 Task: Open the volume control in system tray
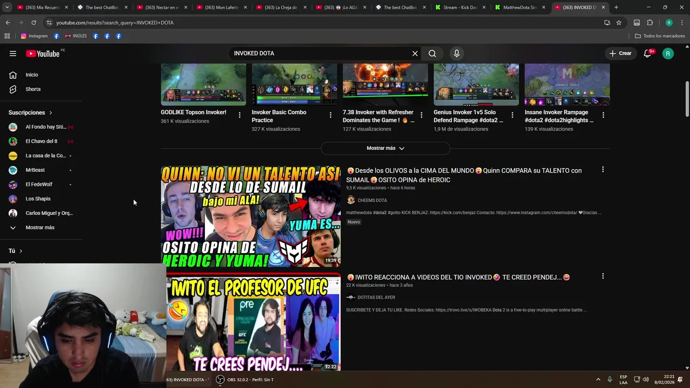click(x=646, y=379)
